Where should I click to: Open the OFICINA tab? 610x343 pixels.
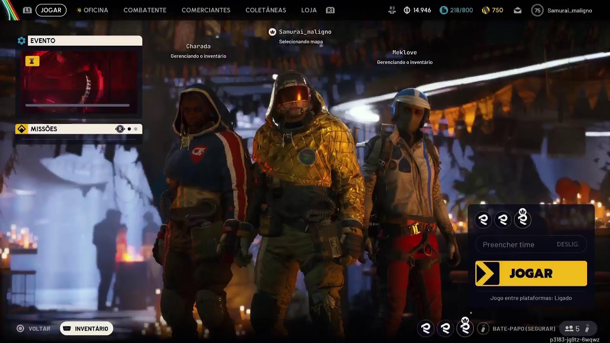(x=96, y=10)
